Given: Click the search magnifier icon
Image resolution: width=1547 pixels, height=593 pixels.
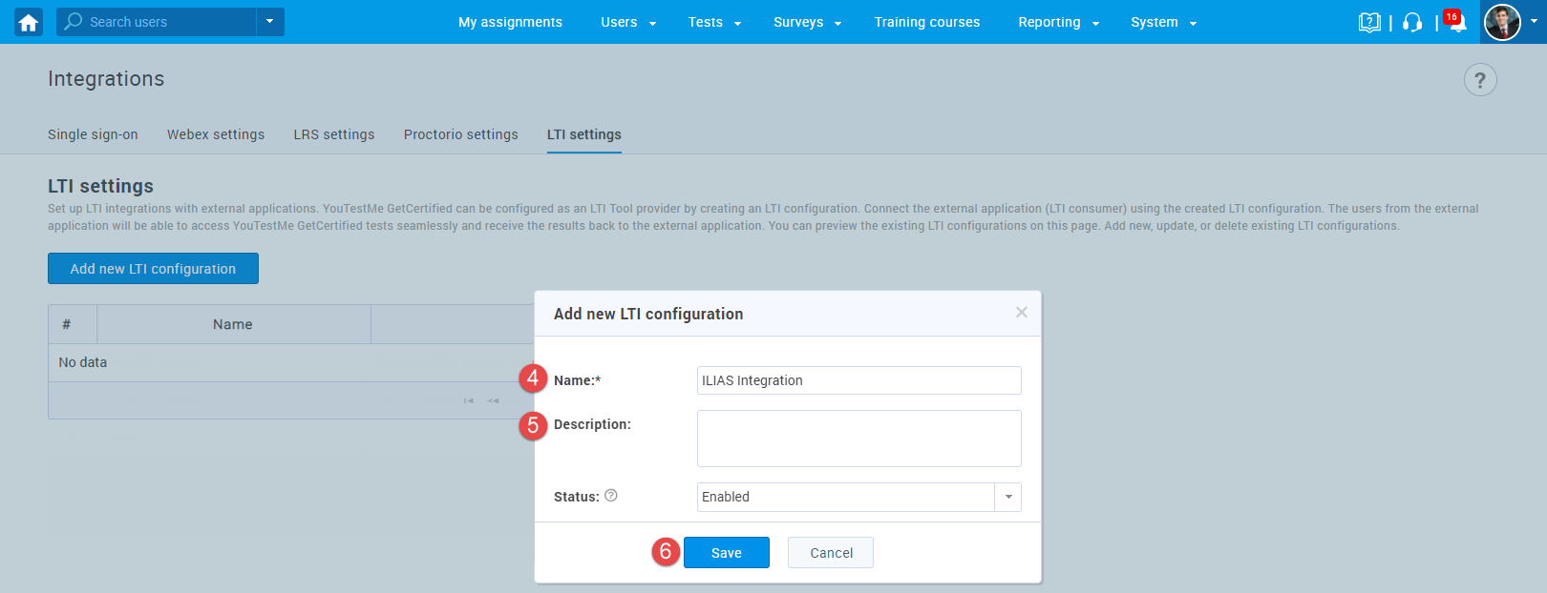Looking at the screenshot, I should [74, 22].
